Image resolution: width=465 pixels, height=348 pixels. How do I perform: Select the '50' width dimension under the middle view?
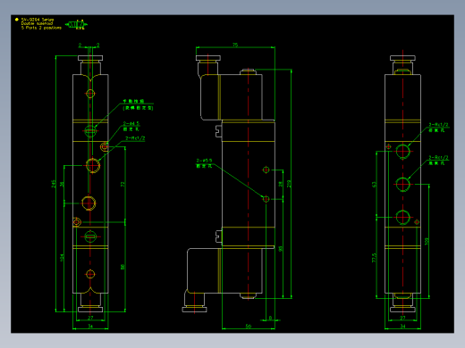(x=249, y=326)
